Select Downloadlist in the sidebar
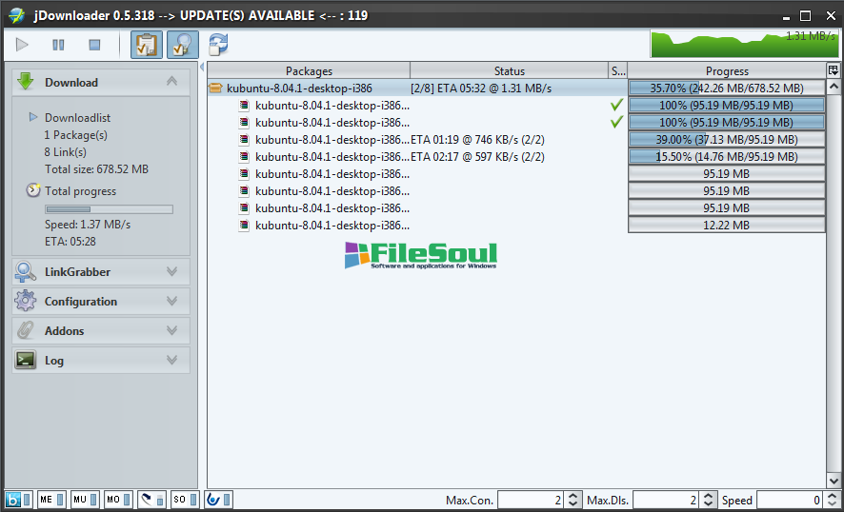The height and width of the screenshot is (512, 844). click(x=77, y=118)
